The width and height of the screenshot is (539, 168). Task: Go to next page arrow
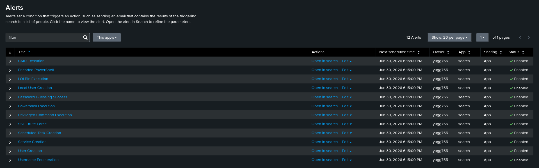pyautogui.click(x=529, y=38)
